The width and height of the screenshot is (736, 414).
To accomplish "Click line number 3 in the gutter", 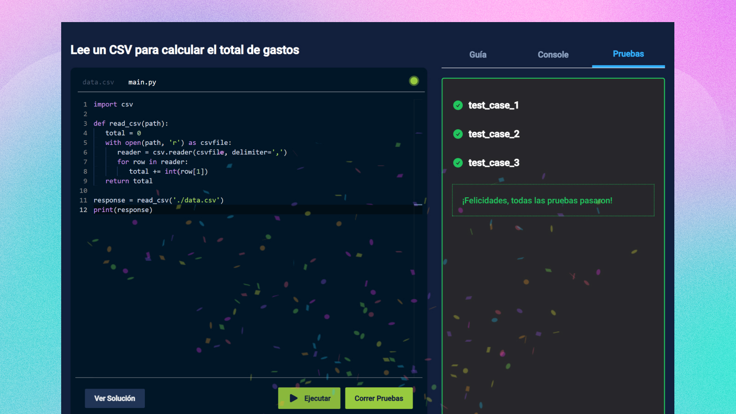I will pos(85,124).
